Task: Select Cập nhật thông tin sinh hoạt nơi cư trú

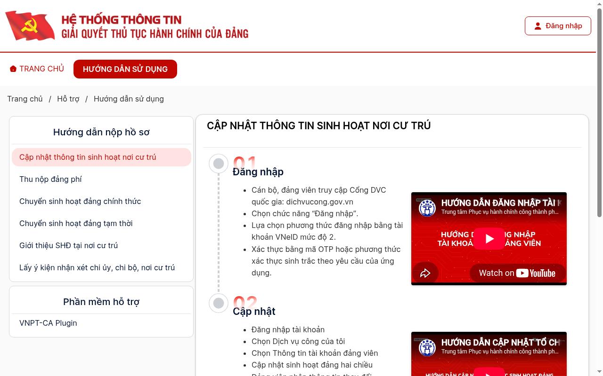Action: (101, 157)
